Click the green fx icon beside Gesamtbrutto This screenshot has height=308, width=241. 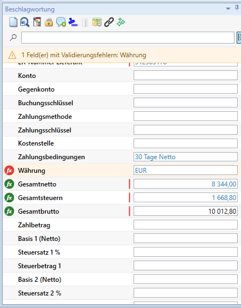point(9,212)
